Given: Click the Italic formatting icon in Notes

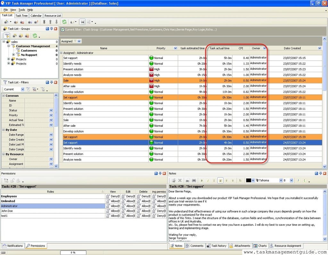Looking at the screenshot, I should [x=208, y=180].
